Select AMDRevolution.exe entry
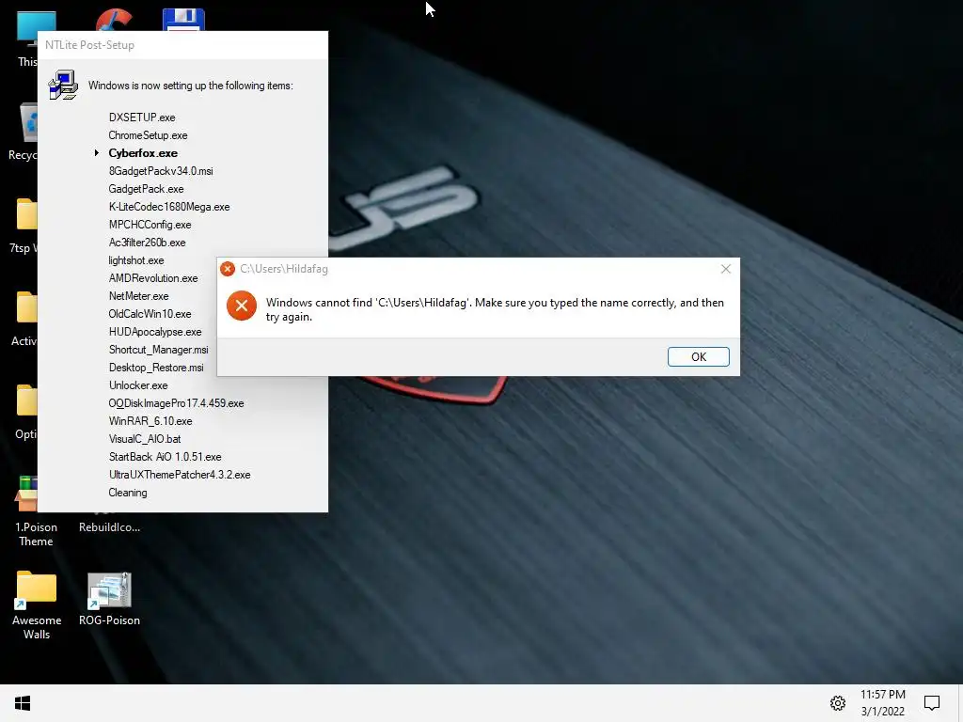Image resolution: width=963 pixels, height=722 pixels. point(153,278)
